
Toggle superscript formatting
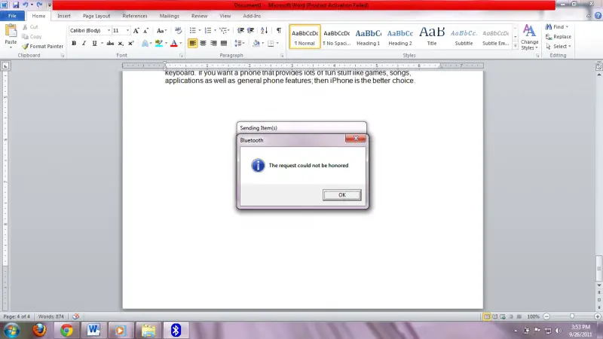(x=130, y=44)
